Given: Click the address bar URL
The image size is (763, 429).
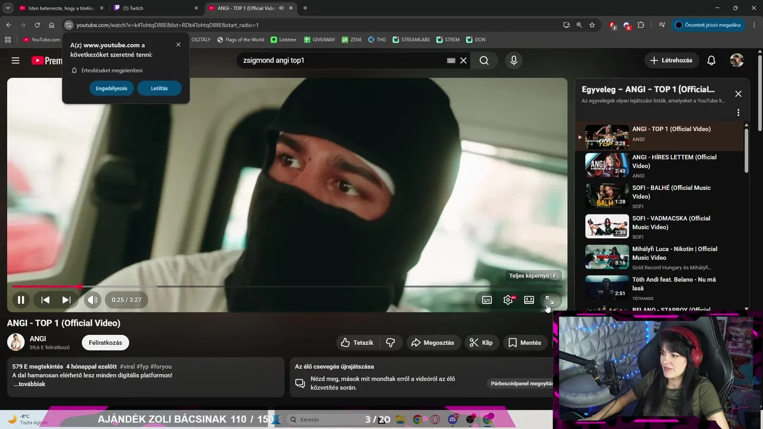Looking at the screenshot, I should (x=168, y=25).
